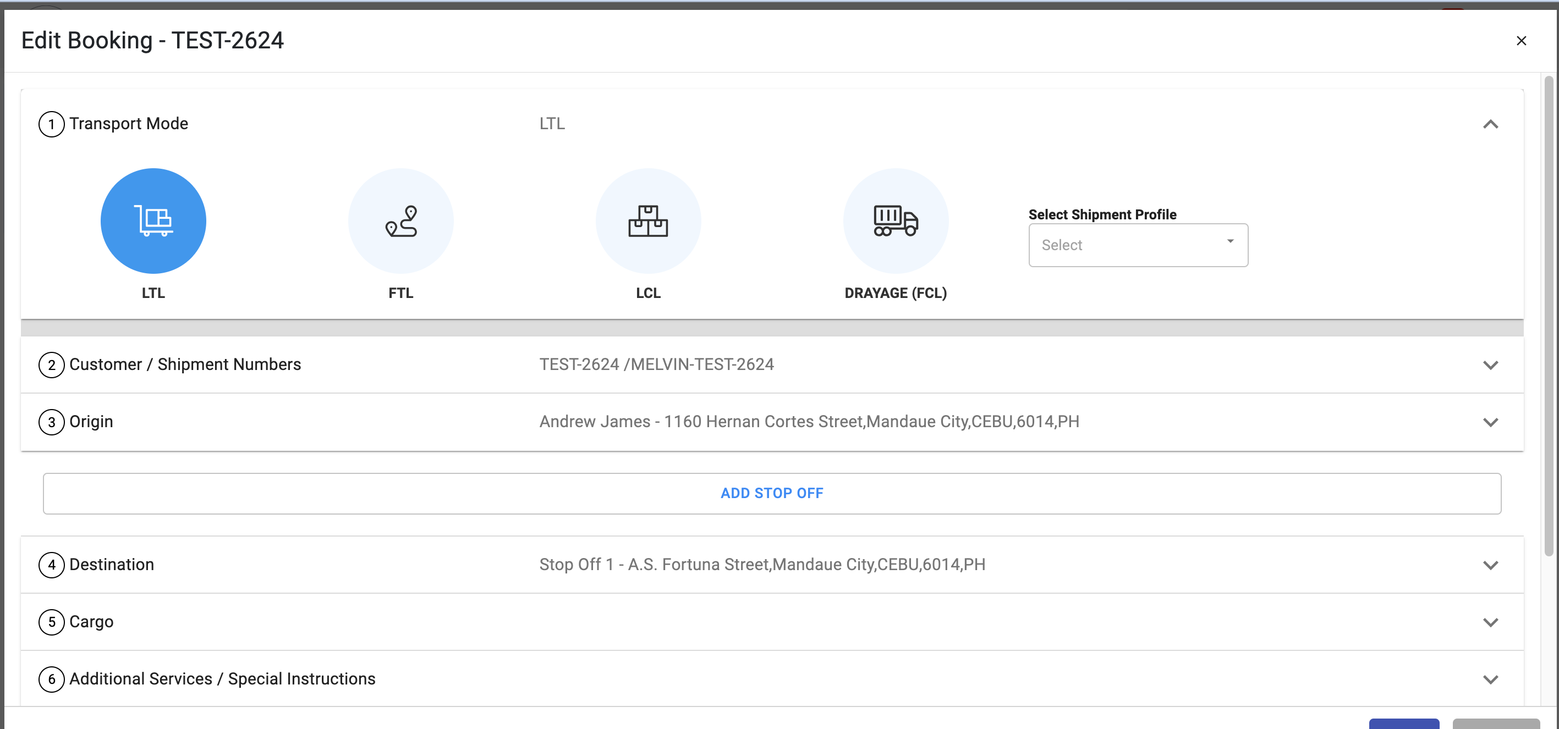The height and width of the screenshot is (729, 1559).
Task: Click the FTL label under the icon
Action: pos(400,293)
